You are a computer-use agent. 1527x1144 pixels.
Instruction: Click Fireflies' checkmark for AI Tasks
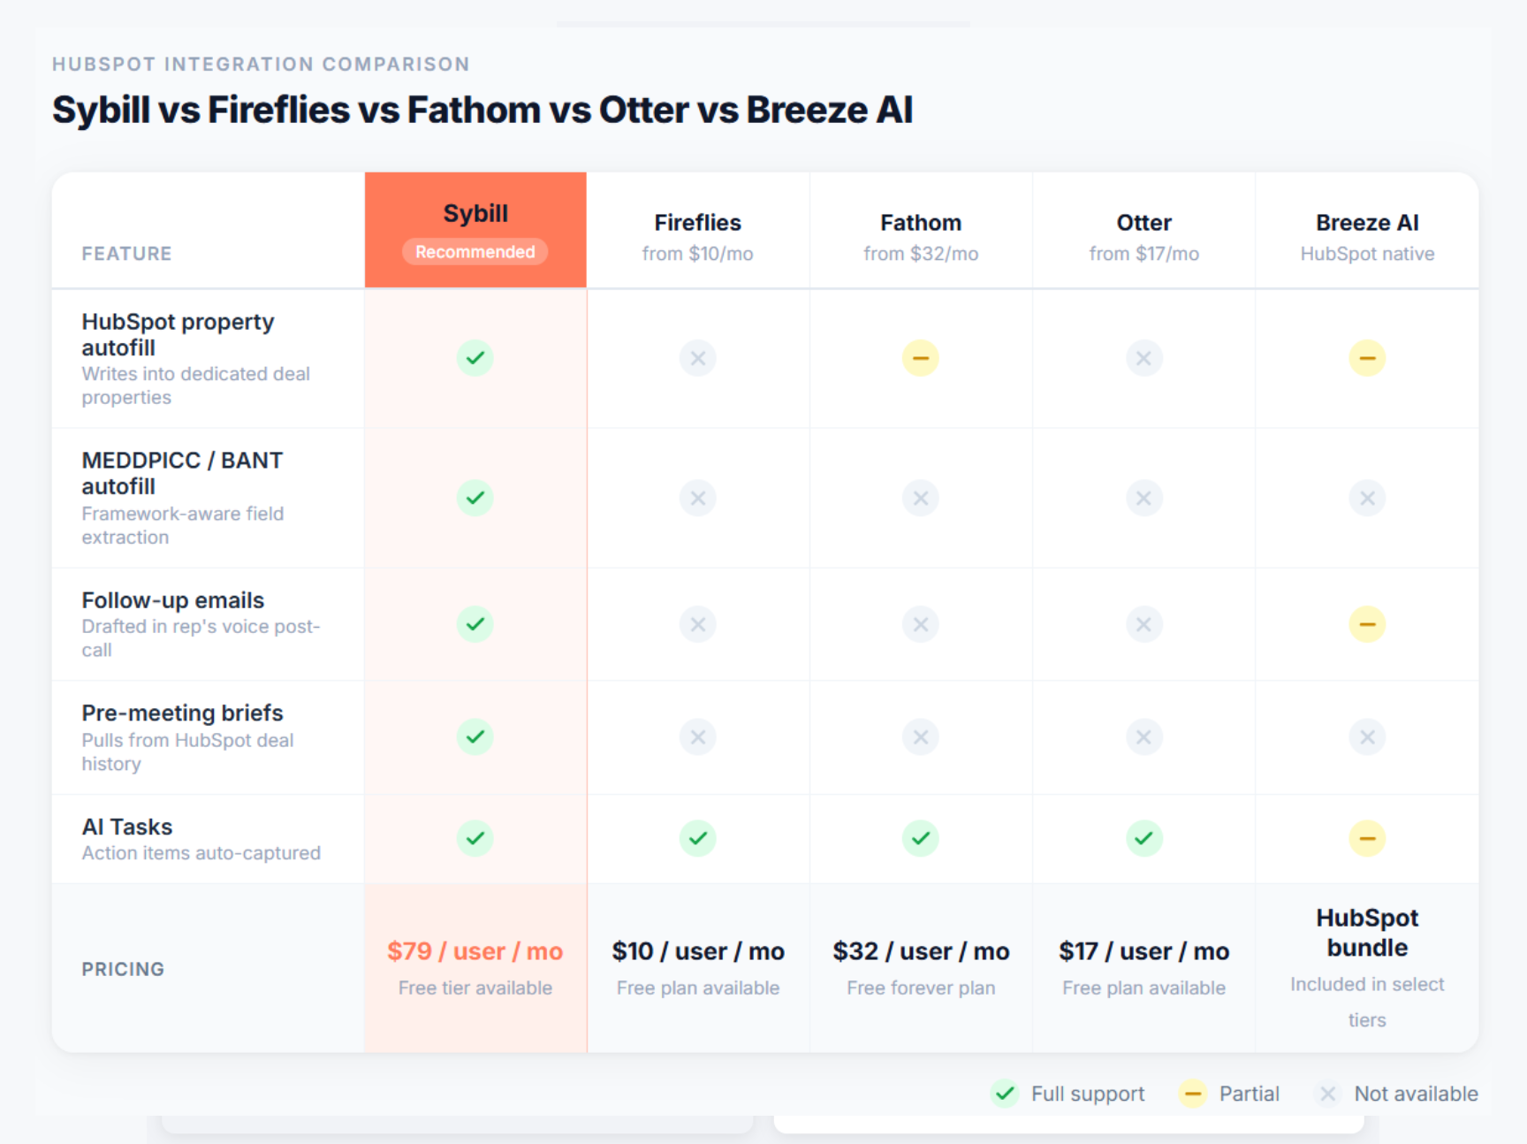coord(698,838)
